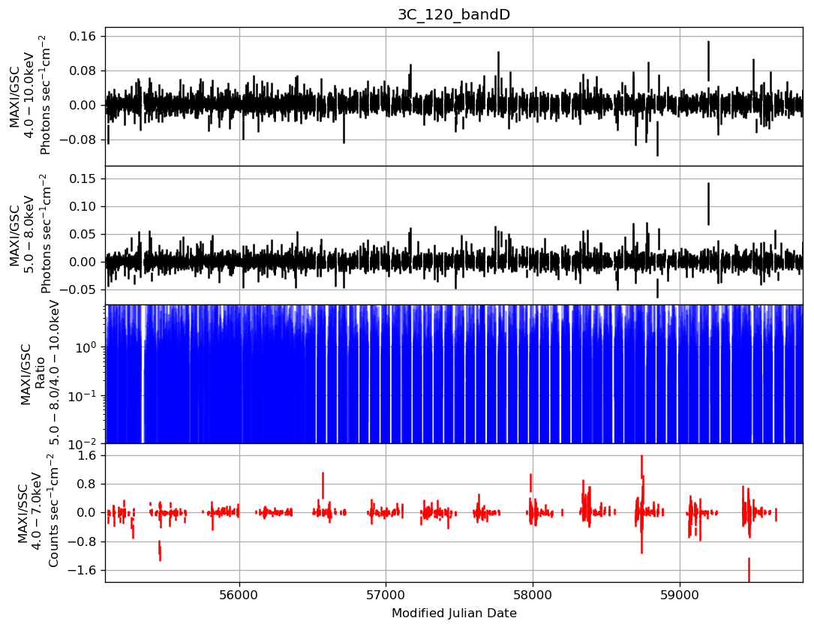Click the x-axis tick label 58000
The width and height of the screenshot is (814, 630).
[533, 594]
